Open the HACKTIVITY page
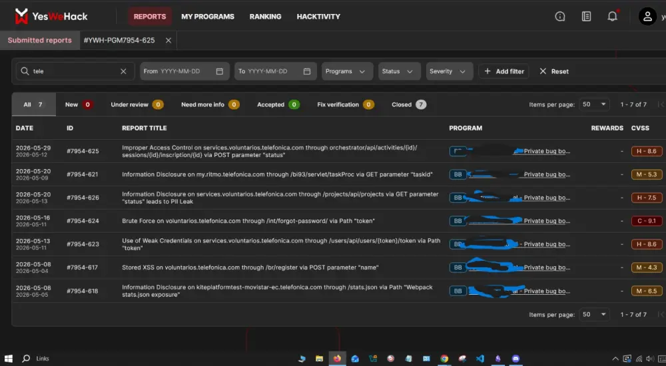The height and width of the screenshot is (366, 666). 318,17
